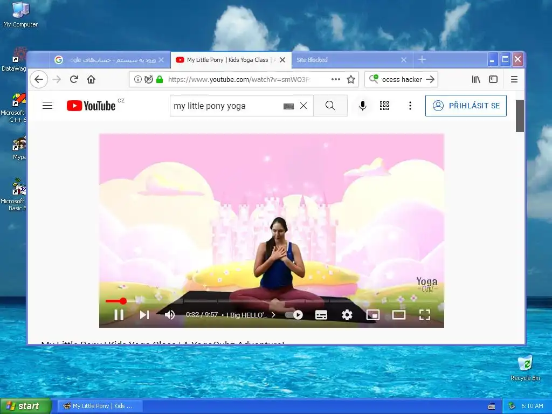Screen dimensions: 552x414
Task: Open a new browser tab
Action: point(422,59)
